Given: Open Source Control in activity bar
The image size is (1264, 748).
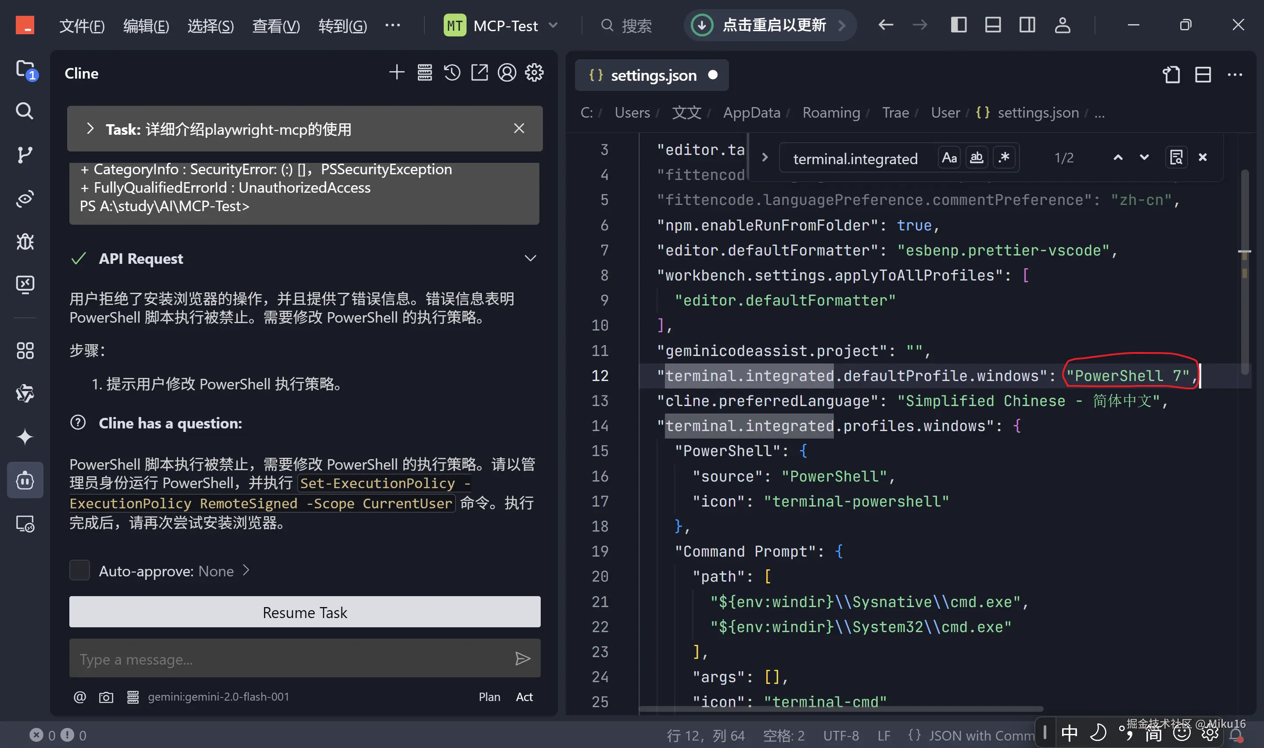Looking at the screenshot, I should pyautogui.click(x=25, y=155).
